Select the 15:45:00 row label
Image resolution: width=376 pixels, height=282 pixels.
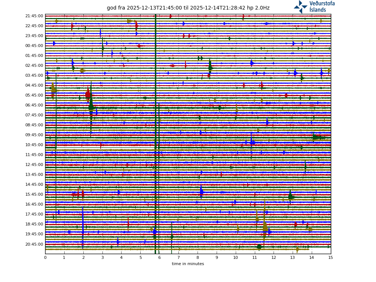[x=34, y=195]
